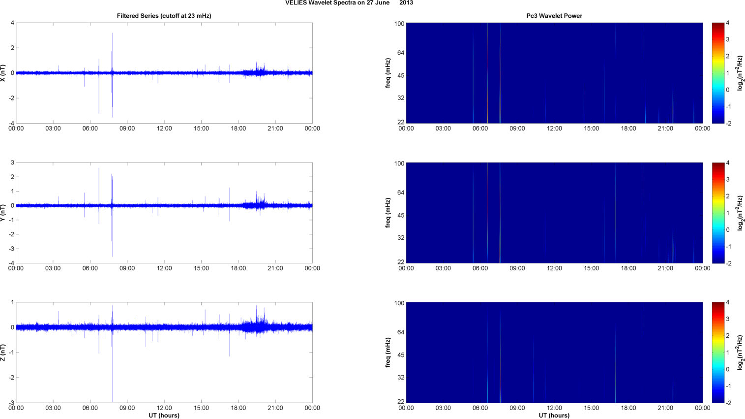Click the '64' frequency tick of the middle spectrogram
The height and width of the screenshot is (419, 745).
click(401, 193)
